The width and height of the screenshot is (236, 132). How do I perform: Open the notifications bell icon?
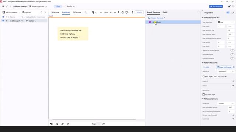[229, 7]
